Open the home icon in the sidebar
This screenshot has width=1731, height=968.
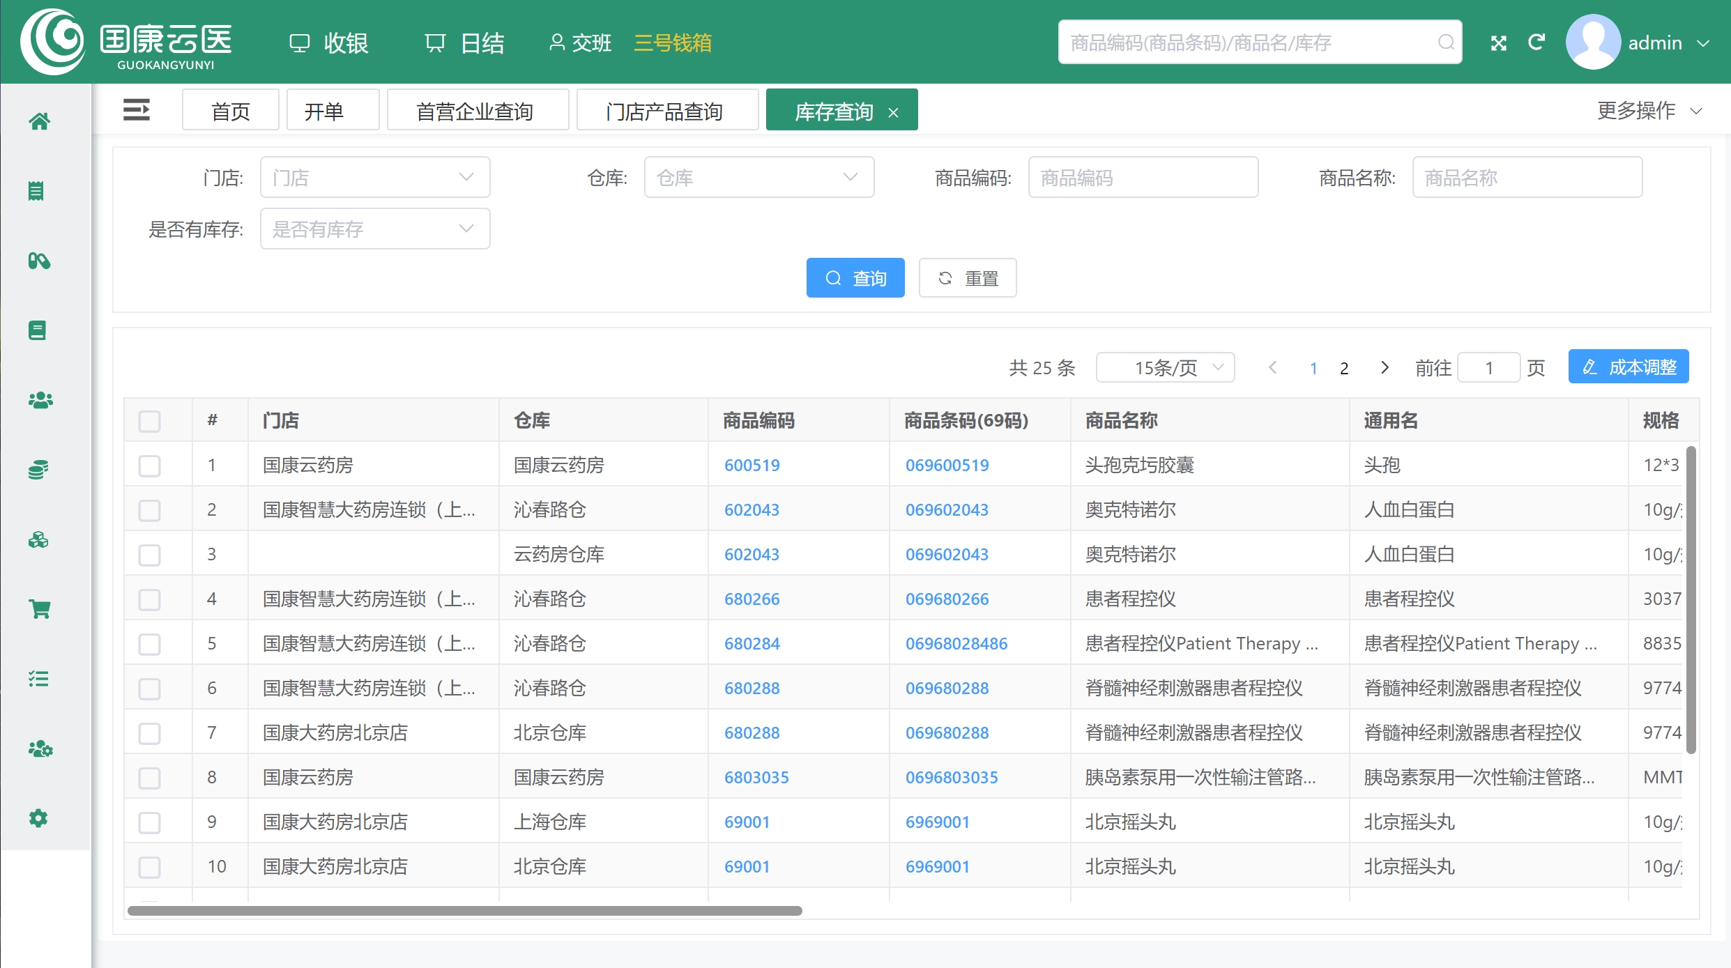(x=40, y=121)
